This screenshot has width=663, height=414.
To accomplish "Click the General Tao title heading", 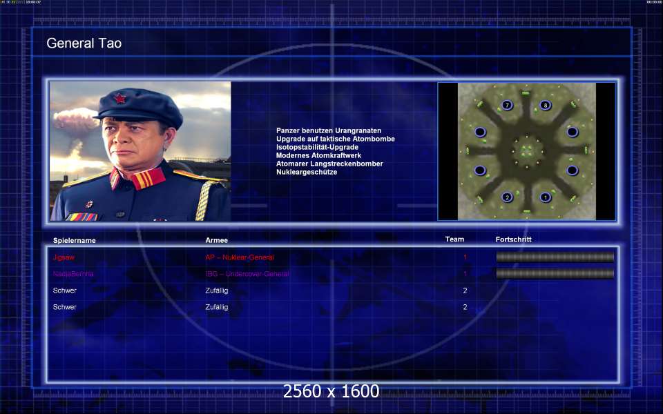I will point(84,43).
